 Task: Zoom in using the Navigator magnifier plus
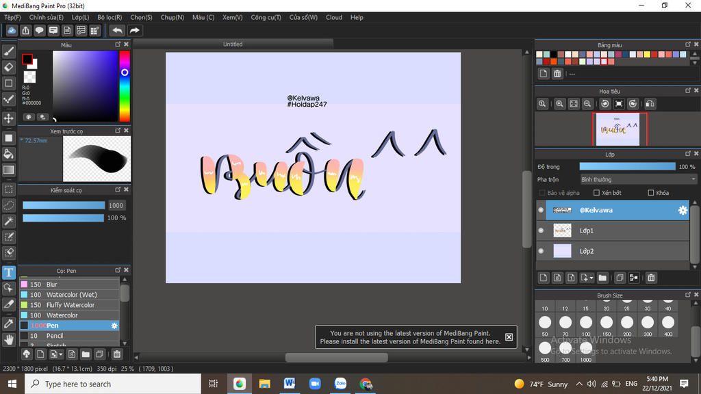pos(559,104)
